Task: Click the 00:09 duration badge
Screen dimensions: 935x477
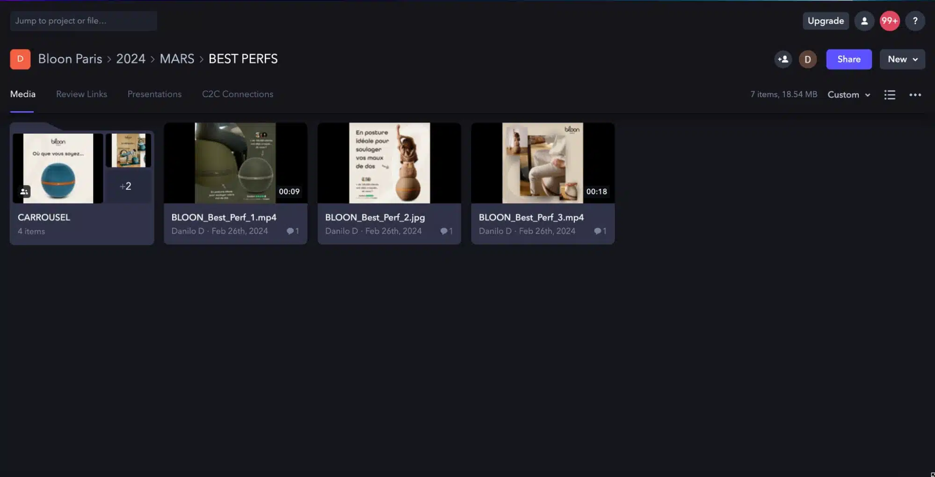Action: tap(289, 192)
